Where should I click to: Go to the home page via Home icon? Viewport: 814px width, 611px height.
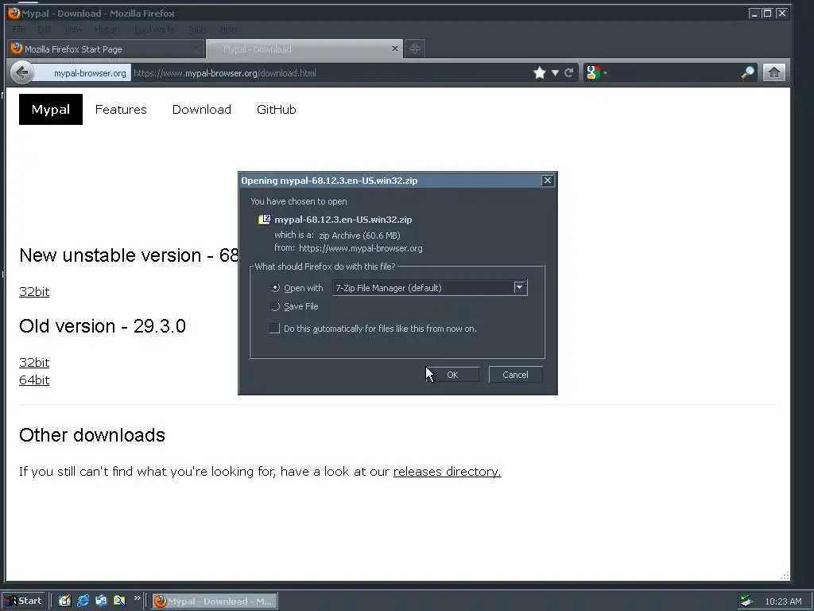coord(773,72)
